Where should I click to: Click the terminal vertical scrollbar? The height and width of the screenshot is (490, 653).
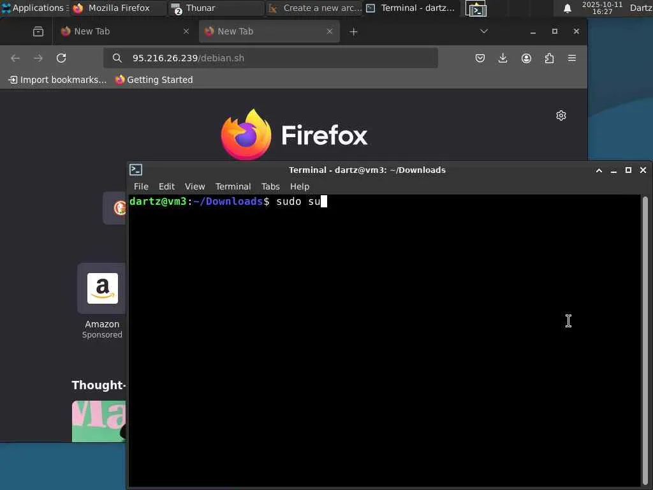(x=645, y=339)
